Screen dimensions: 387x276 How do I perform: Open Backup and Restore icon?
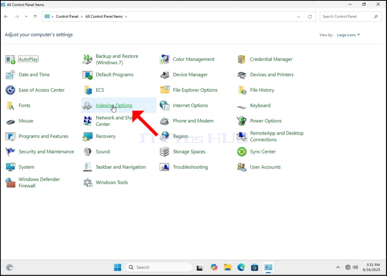pyautogui.click(x=87, y=59)
